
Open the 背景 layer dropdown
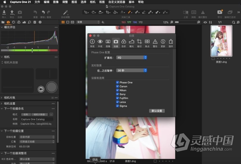(x=88, y=22)
